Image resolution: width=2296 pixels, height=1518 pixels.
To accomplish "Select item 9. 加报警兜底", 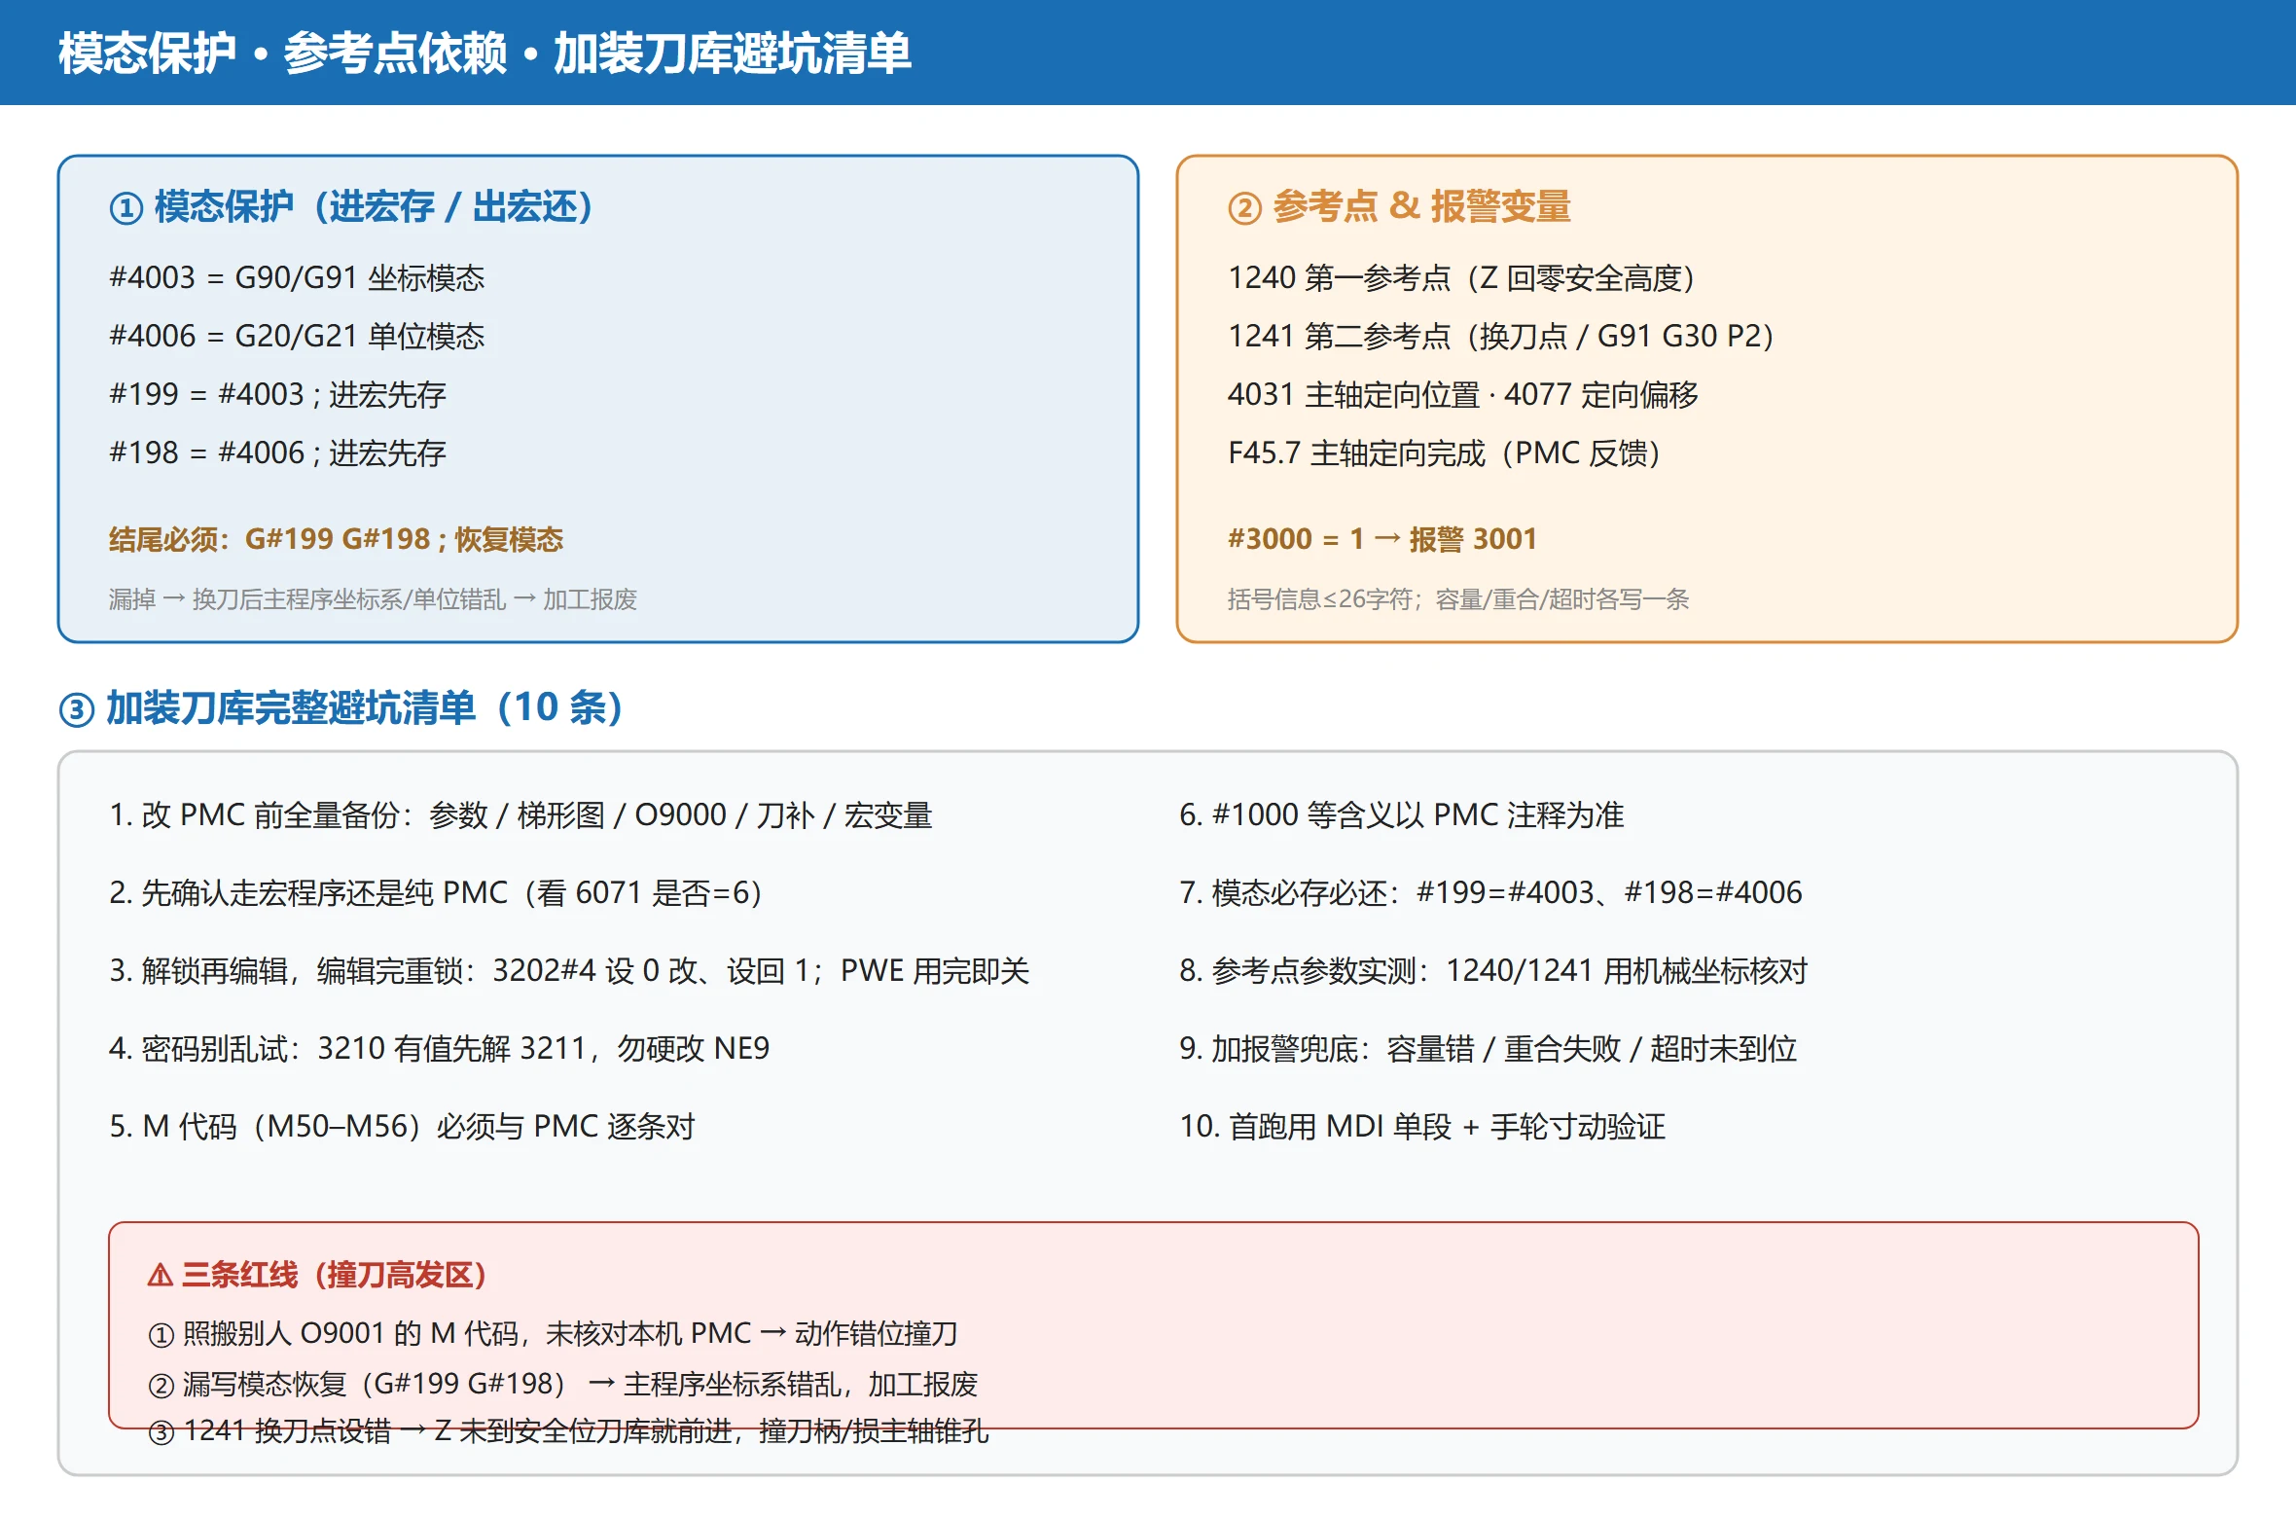I will coord(1488,1049).
